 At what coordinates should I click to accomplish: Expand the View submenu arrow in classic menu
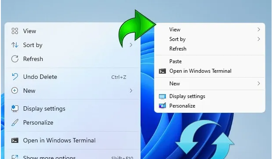click(258, 30)
